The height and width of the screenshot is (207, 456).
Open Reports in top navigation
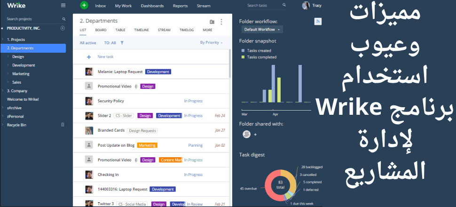click(181, 6)
